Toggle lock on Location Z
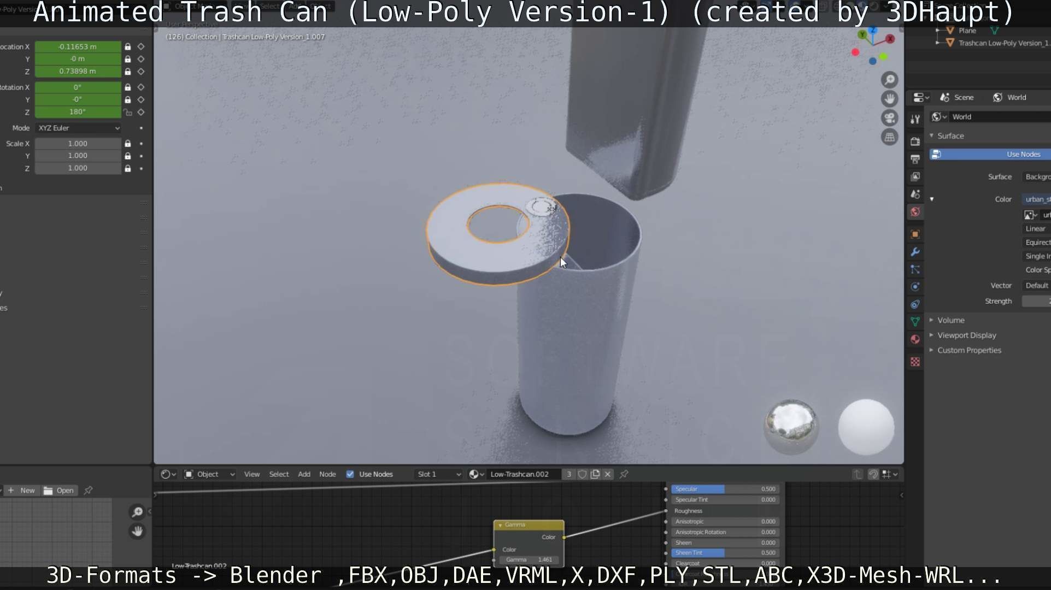Viewport: 1051px width, 590px height. click(x=127, y=72)
